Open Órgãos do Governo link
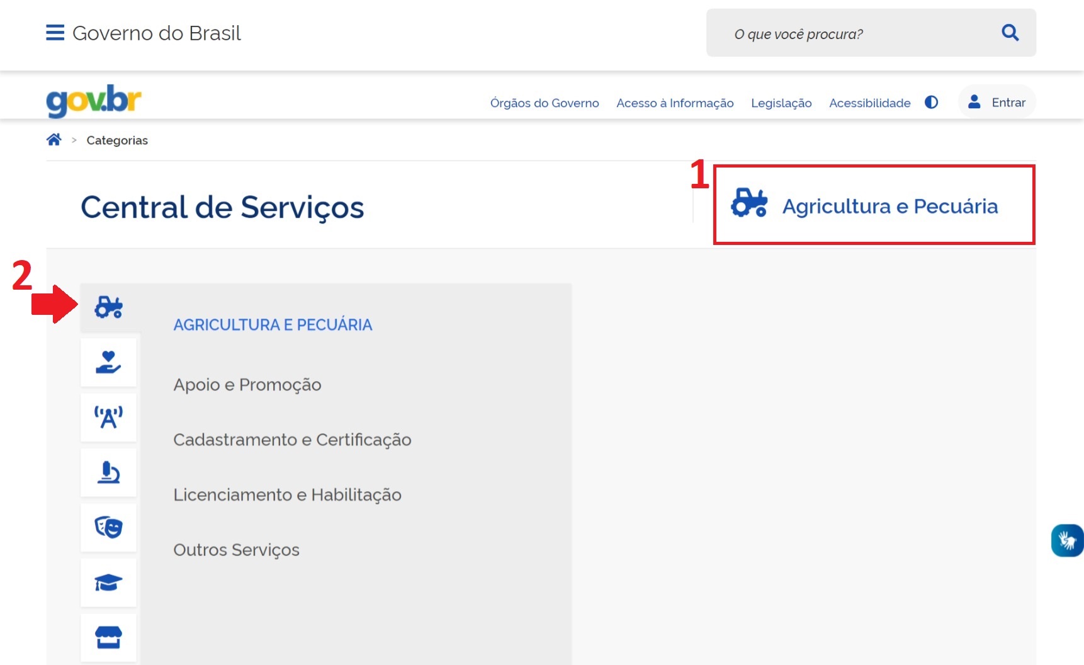The height and width of the screenshot is (665, 1084). coord(545,103)
